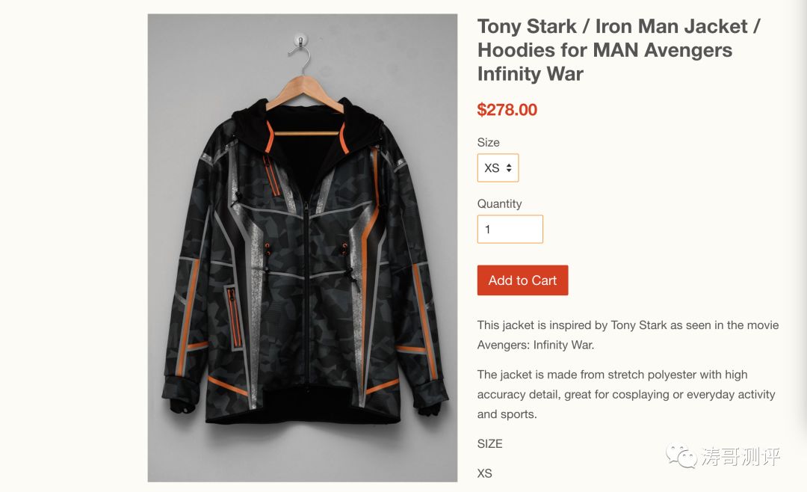Open the Size dropdown showing XS
Screen dimensions: 807x492
coord(498,168)
